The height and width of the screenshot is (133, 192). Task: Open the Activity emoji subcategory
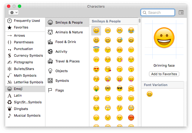(x=61, y=52)
